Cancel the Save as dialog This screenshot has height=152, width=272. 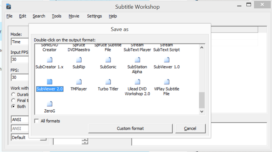(x=190, y=128)
